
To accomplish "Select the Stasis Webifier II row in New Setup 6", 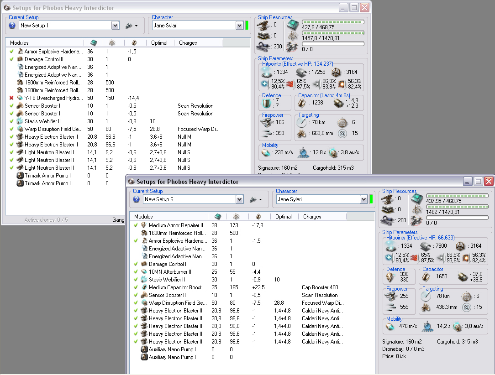I will 167,280.
